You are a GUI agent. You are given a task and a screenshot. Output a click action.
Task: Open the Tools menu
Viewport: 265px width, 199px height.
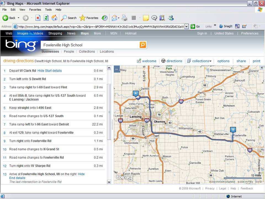coord(48,10)
